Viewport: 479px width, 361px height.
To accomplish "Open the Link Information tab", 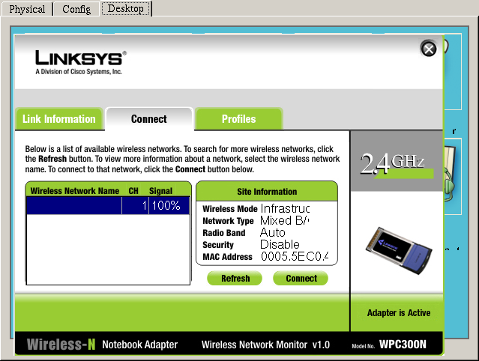I will pyautogui.click(x=59, y=119).
